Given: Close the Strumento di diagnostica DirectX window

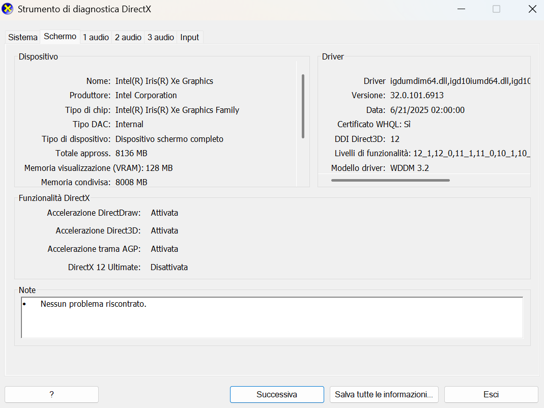Looking at the screenshot, I should [x=532, y=9].
